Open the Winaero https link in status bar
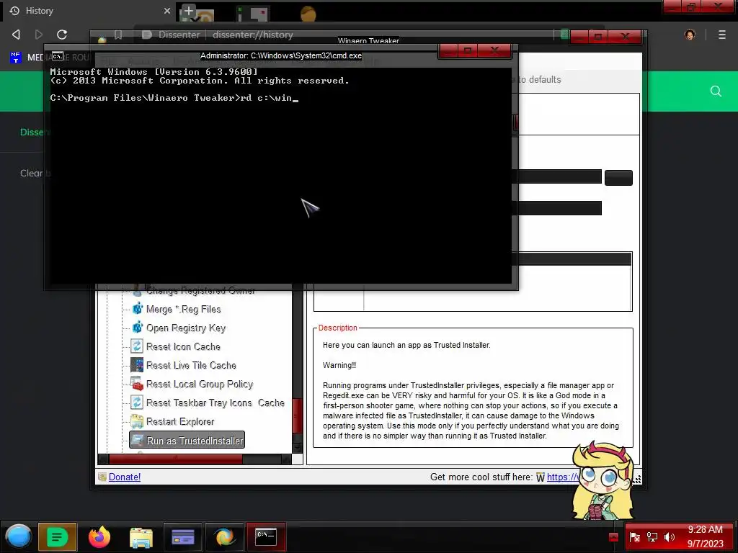738x553 pixels. (562, 477)
